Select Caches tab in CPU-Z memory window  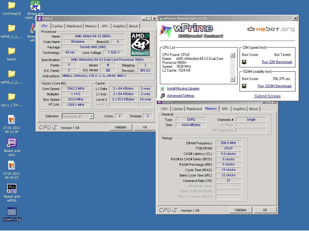177,109
